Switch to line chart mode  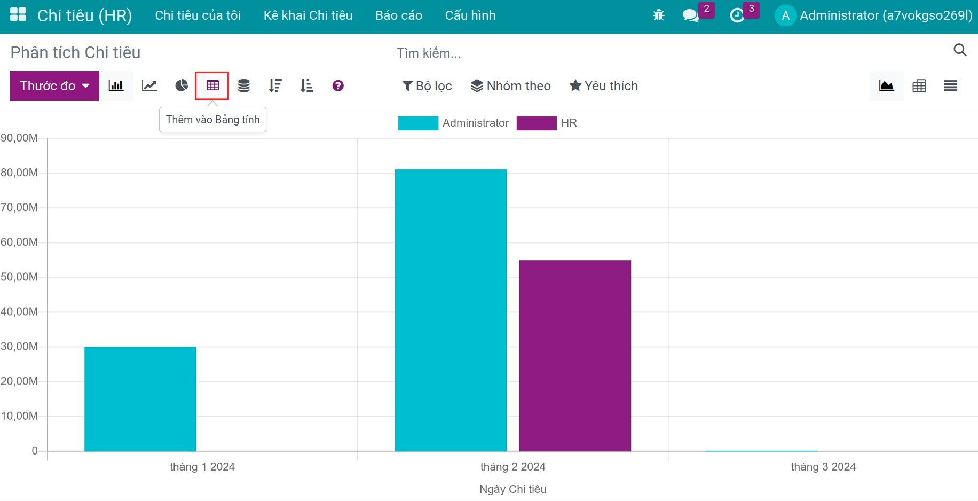149,85
